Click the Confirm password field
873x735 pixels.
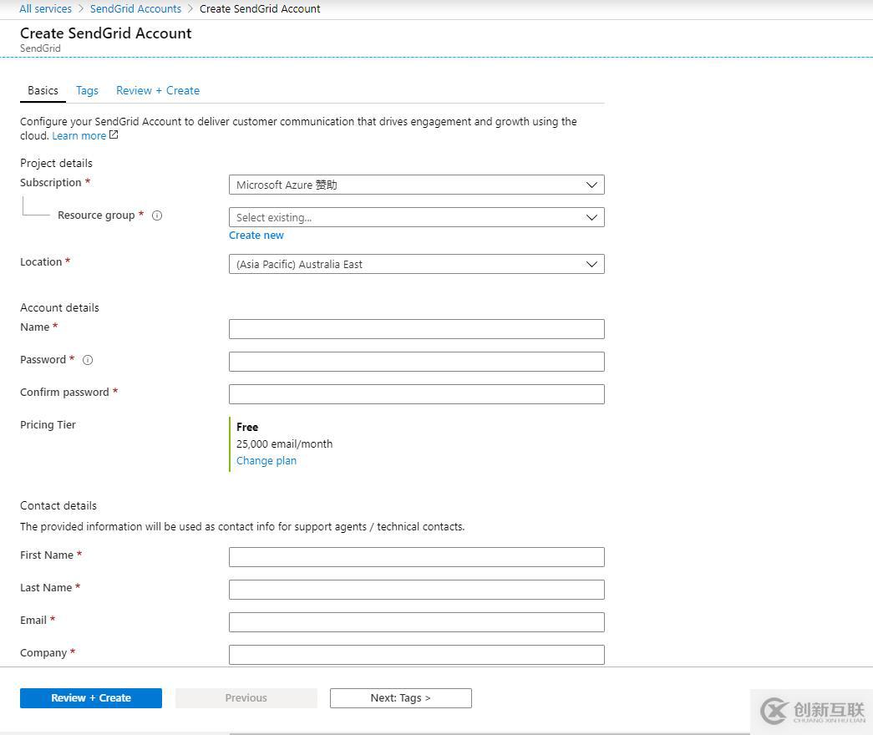coord(416,394)
